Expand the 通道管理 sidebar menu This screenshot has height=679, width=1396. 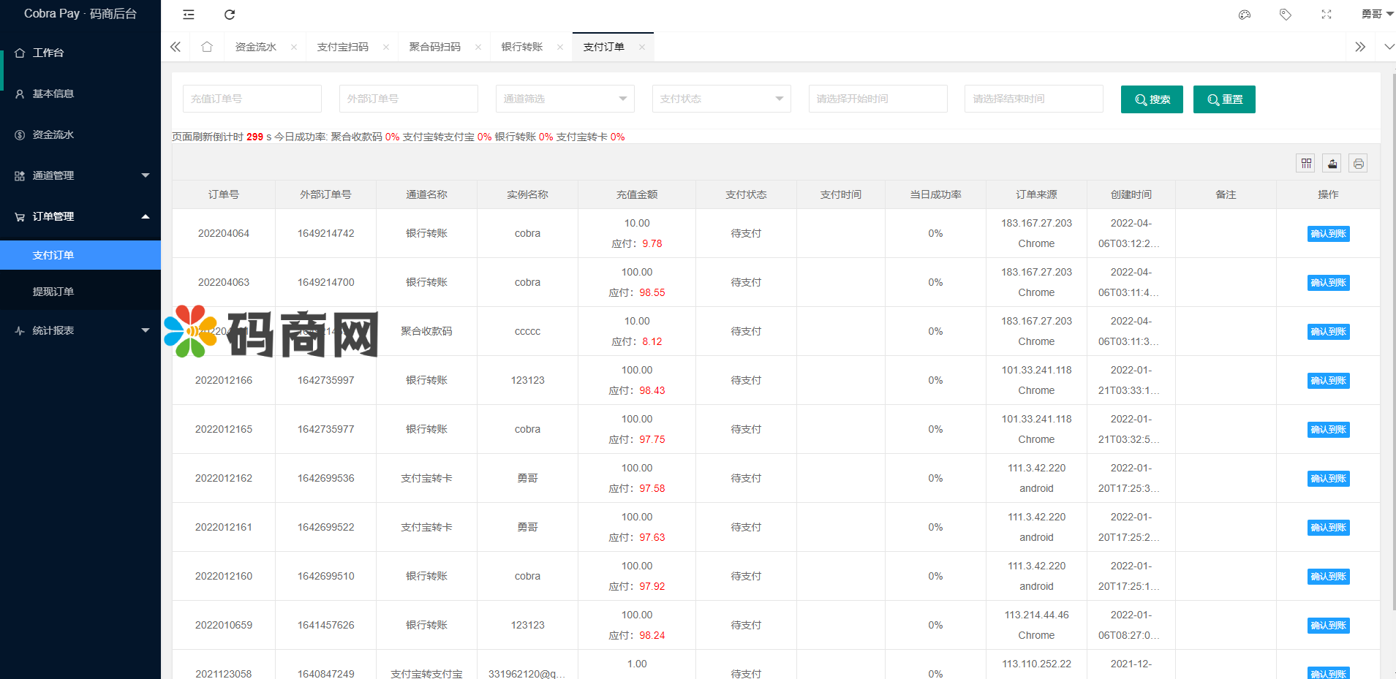(80, 175)
